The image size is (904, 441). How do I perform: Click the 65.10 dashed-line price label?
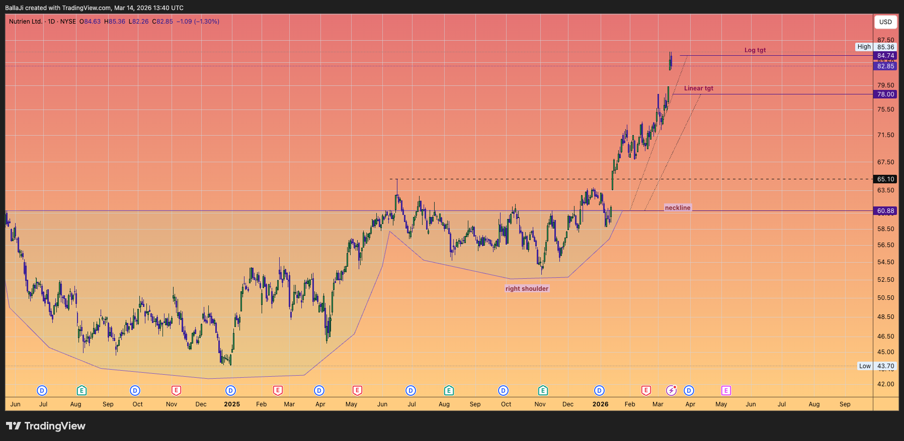pyautogui.click(x=885, y=179)
